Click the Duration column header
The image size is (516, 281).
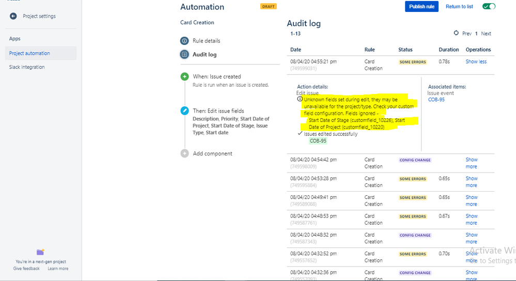[448, 50]
